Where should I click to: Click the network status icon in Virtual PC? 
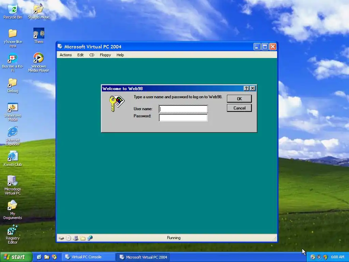pyautogui.click(x=90, y=238)
